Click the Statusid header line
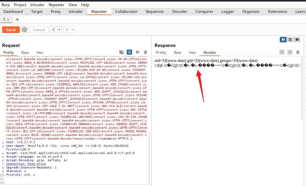This screenshot has width=306, height=186. point(16,171)
